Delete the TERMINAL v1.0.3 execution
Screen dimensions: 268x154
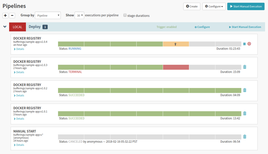[x=245, y=67]
